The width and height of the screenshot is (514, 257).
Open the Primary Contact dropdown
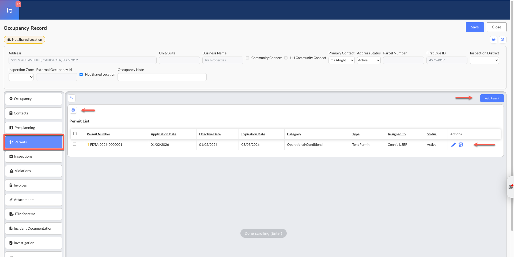[342, 60]
